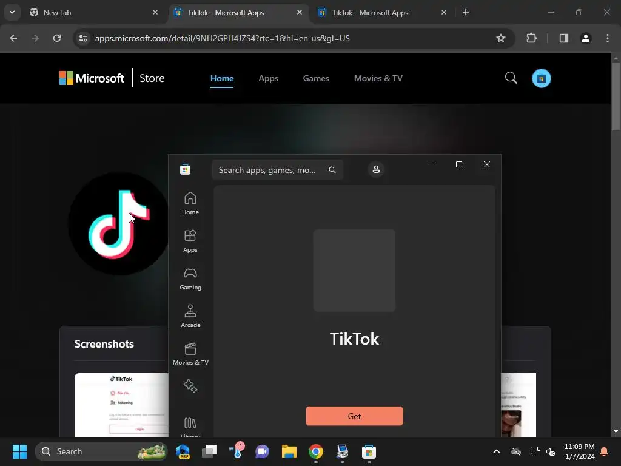Open Apps in the Store app sidebar
The width and height of the screenshot is (621, 466).
[190, 240]
